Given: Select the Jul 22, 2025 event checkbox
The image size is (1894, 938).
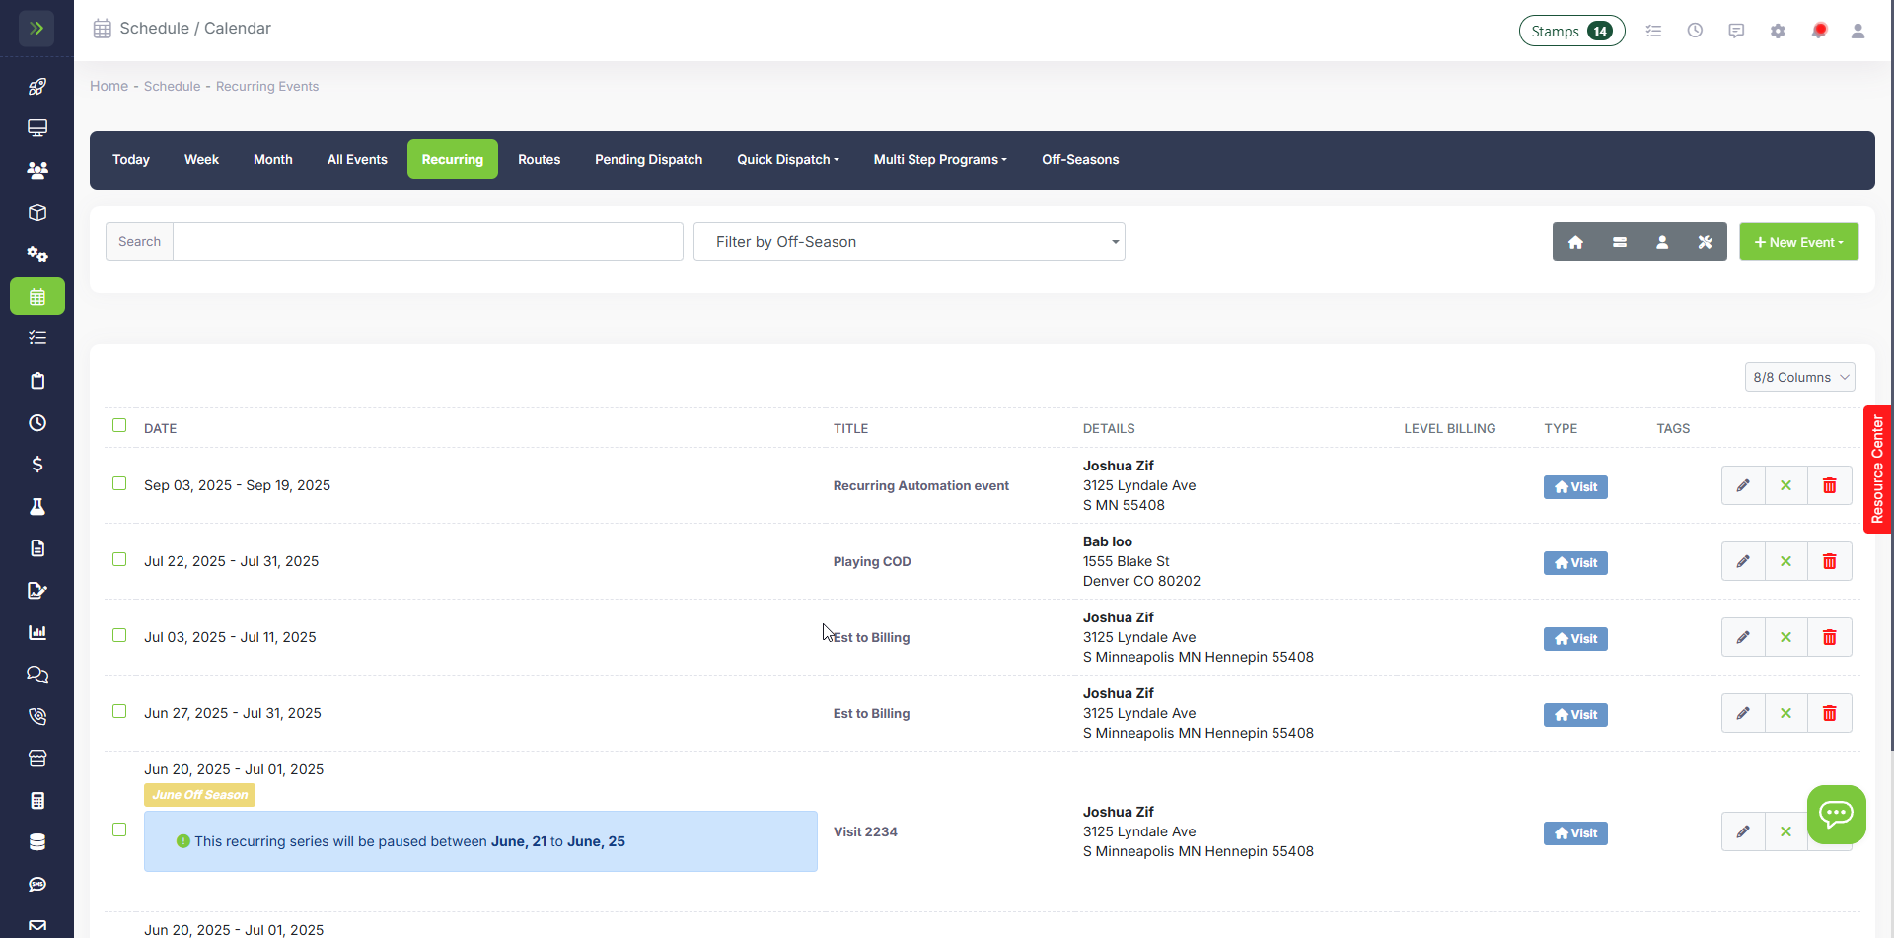Looking at the screenshot, I should pyautogui.click(x=119, y=559).
